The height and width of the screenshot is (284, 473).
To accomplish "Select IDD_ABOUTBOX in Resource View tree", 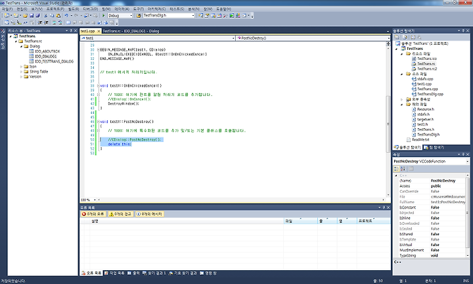I will 47,52.
